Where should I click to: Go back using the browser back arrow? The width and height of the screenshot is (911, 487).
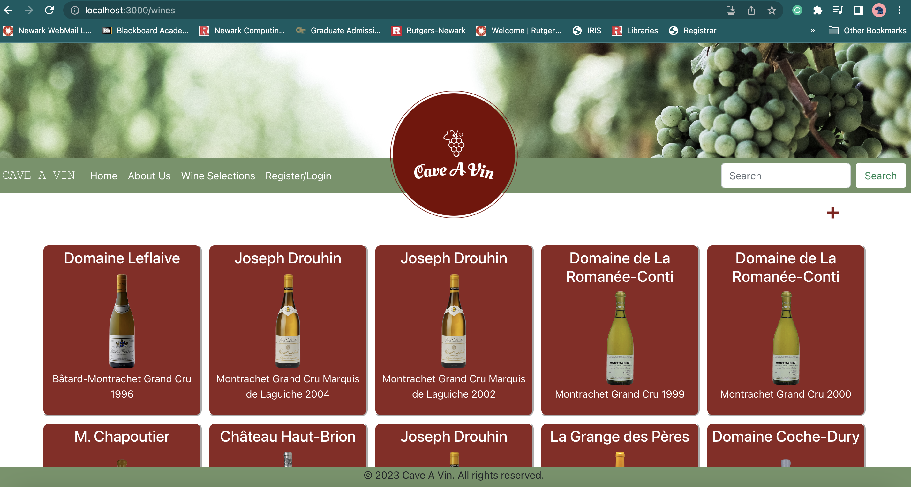(x=9, y=10)
